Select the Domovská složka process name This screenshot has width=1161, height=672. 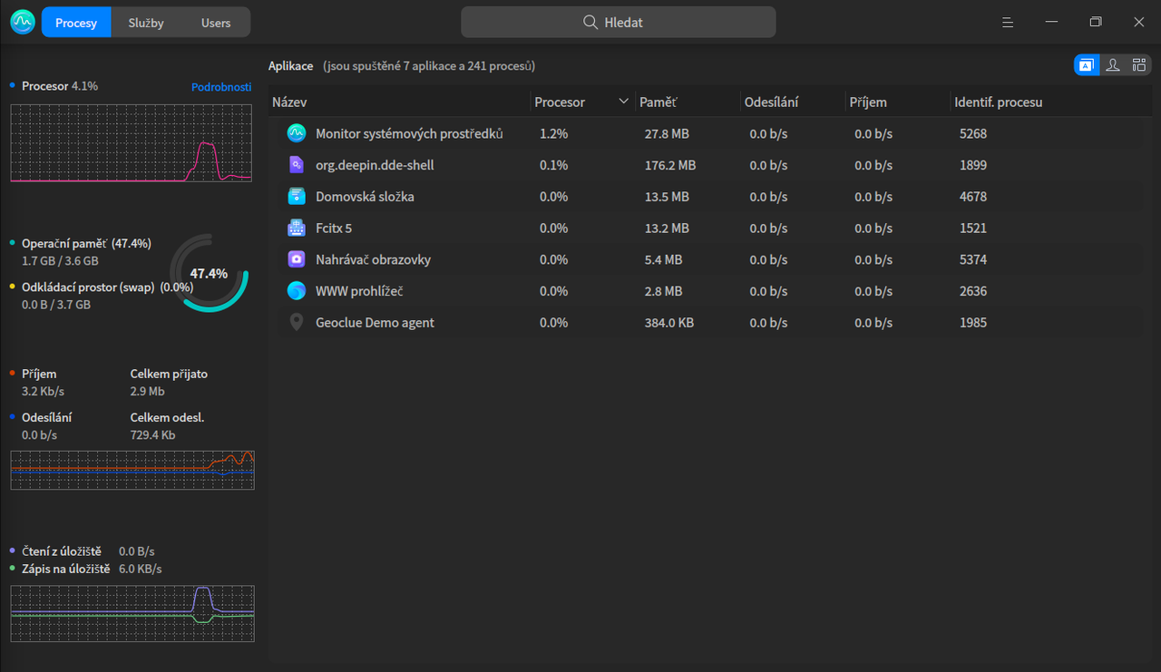pos(365,197)
